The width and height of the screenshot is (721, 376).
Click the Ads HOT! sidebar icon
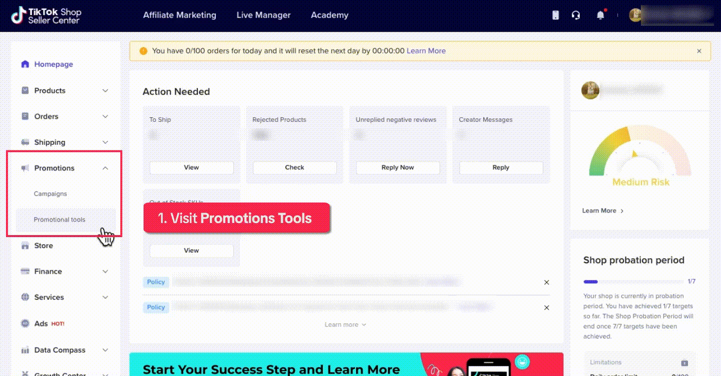click(25, 323)
